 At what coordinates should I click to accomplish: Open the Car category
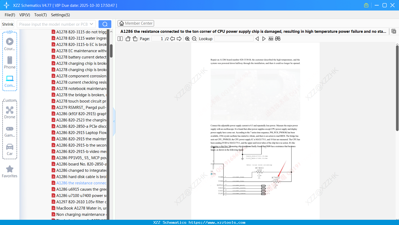coord(10,149)
